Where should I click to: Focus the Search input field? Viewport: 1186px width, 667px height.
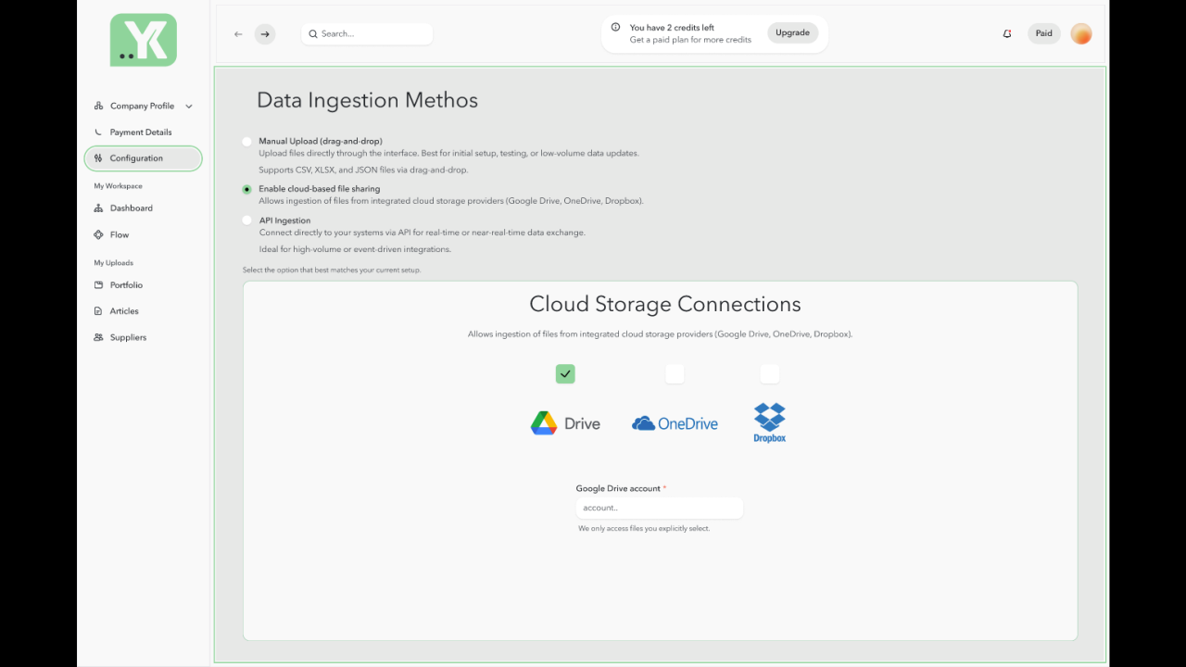click(367, 34)
